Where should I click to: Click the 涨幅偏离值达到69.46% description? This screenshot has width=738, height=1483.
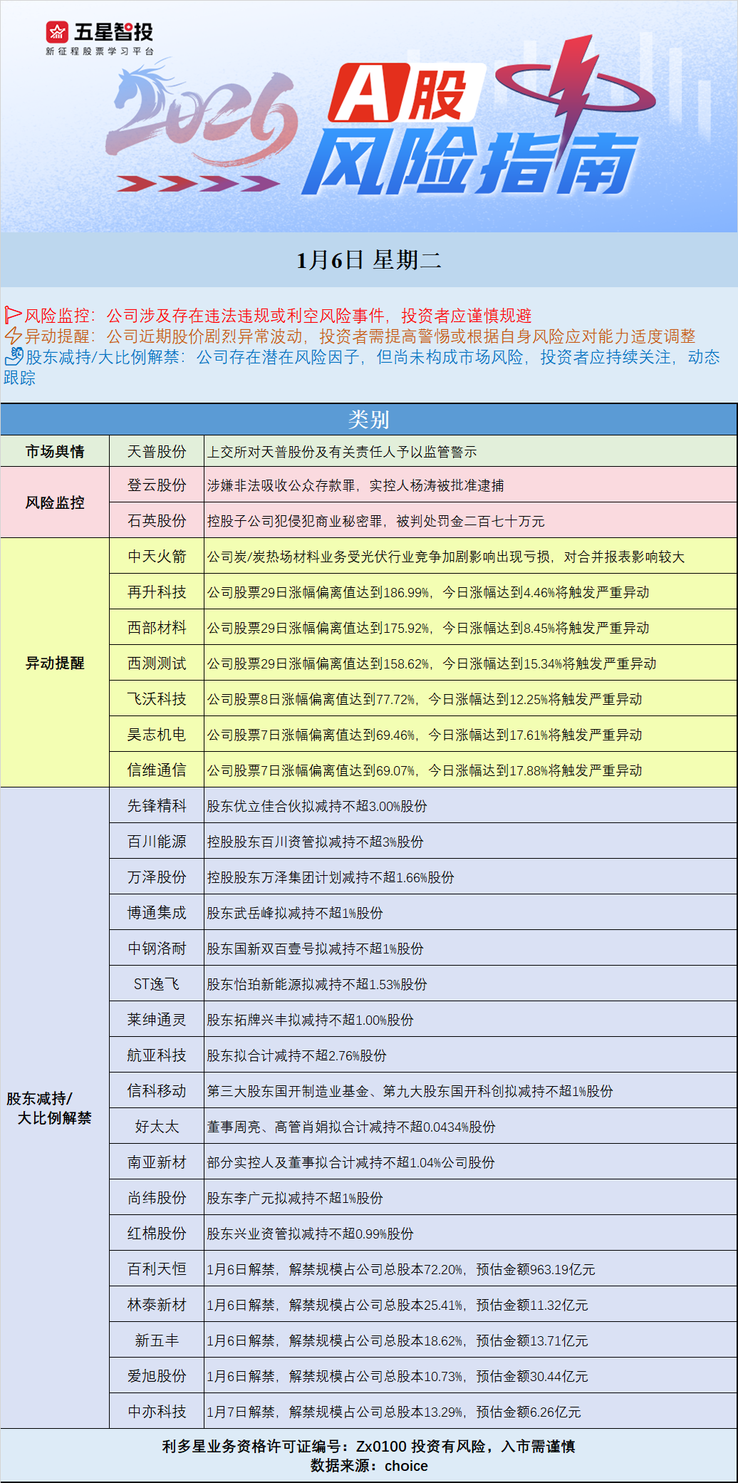(425, 735)
